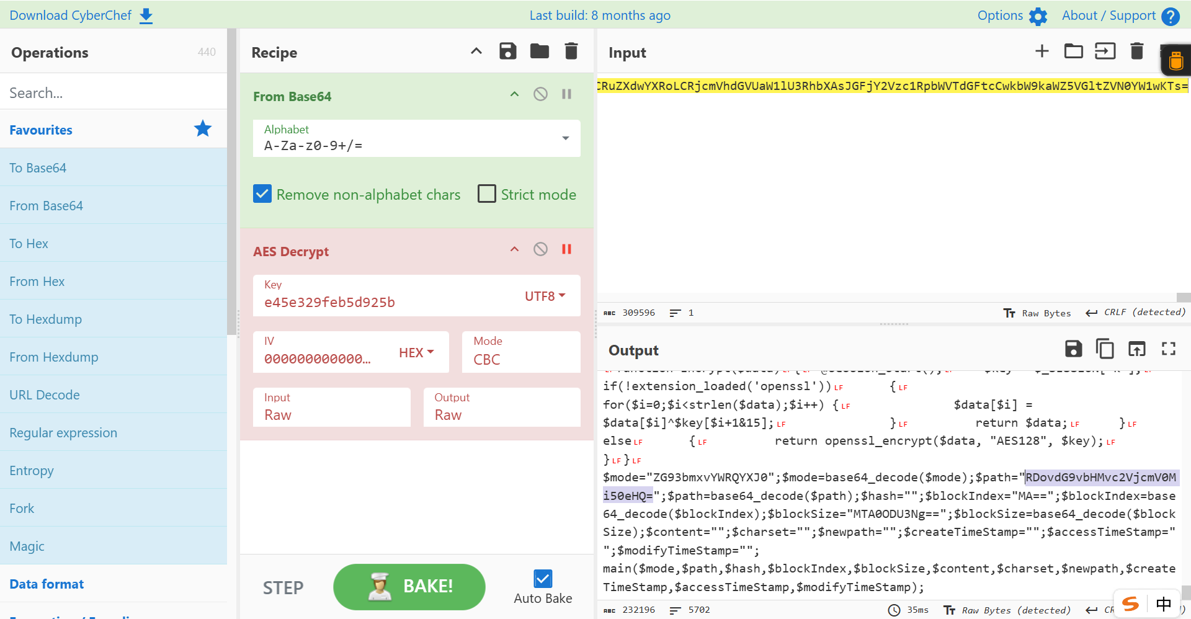1191x619 pixels.
Task: Open the Options link
Action: tap(1000, 16)
